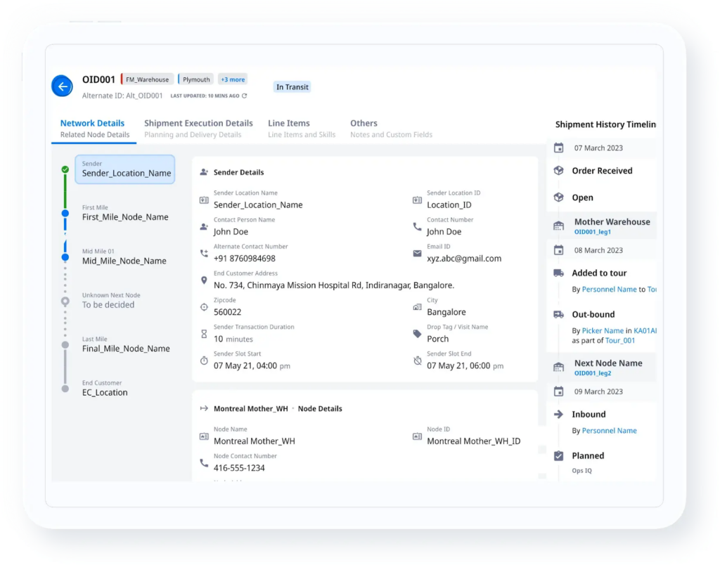This screenshot has width=720, height=565.
Task: Expand the +3 more tag in the header
Action: pyautogui.click(x=232, y=79)
